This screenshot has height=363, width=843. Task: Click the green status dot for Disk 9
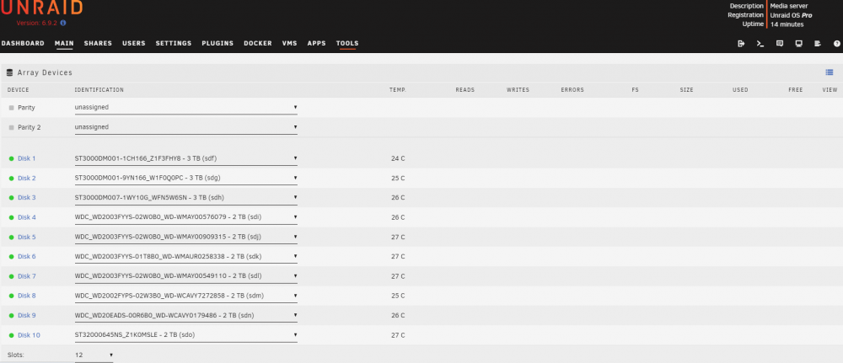[x=11, y=316]
